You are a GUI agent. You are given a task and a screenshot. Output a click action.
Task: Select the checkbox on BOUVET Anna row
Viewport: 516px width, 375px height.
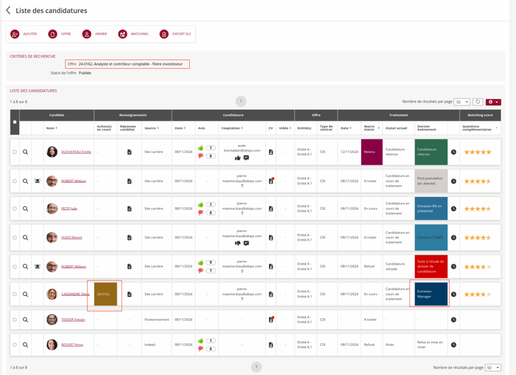click(14, 345)
